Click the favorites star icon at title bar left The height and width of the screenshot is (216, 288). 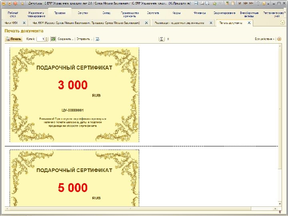point(22,3)
